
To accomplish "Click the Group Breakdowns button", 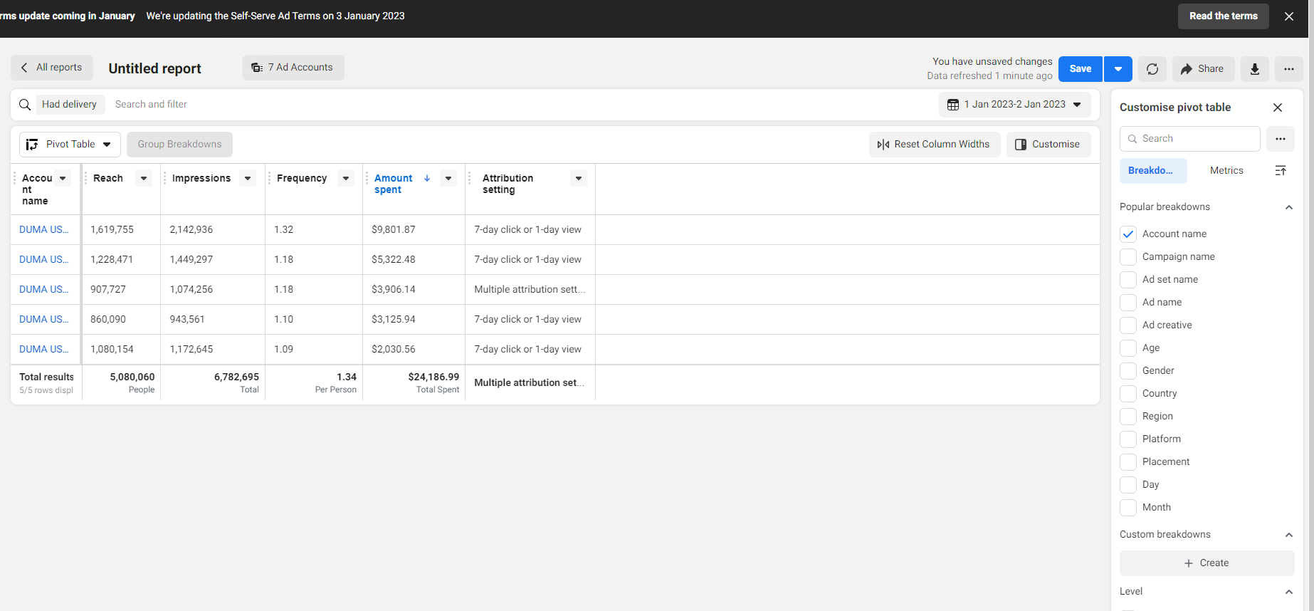I will tap(180, 145).
